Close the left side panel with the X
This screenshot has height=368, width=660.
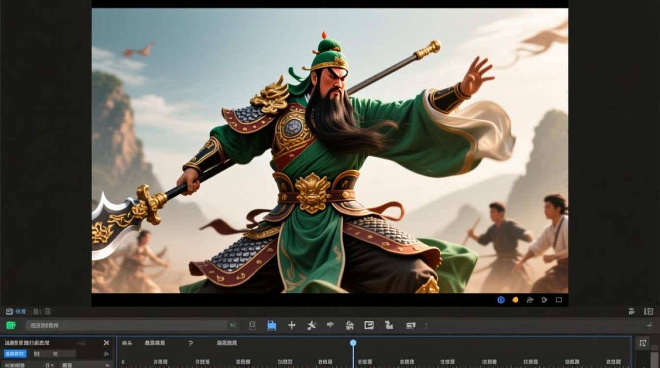pos(106,342)
